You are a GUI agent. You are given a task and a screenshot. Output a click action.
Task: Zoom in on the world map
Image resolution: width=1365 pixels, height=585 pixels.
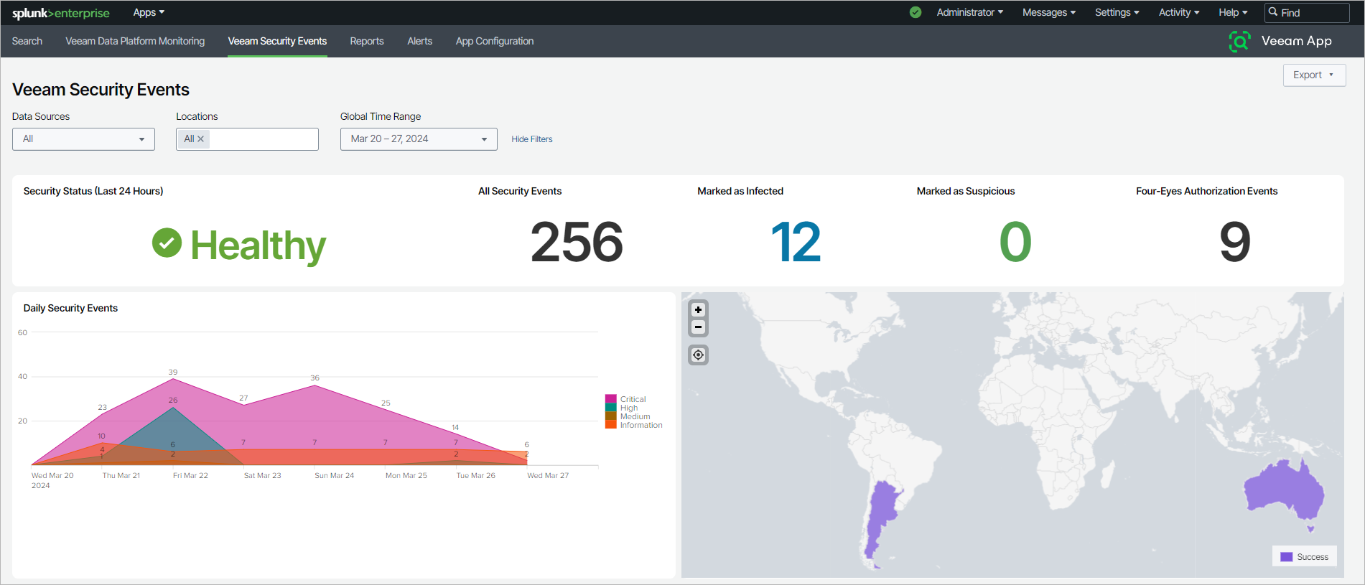pyautogui.click(x=698, y=310)
